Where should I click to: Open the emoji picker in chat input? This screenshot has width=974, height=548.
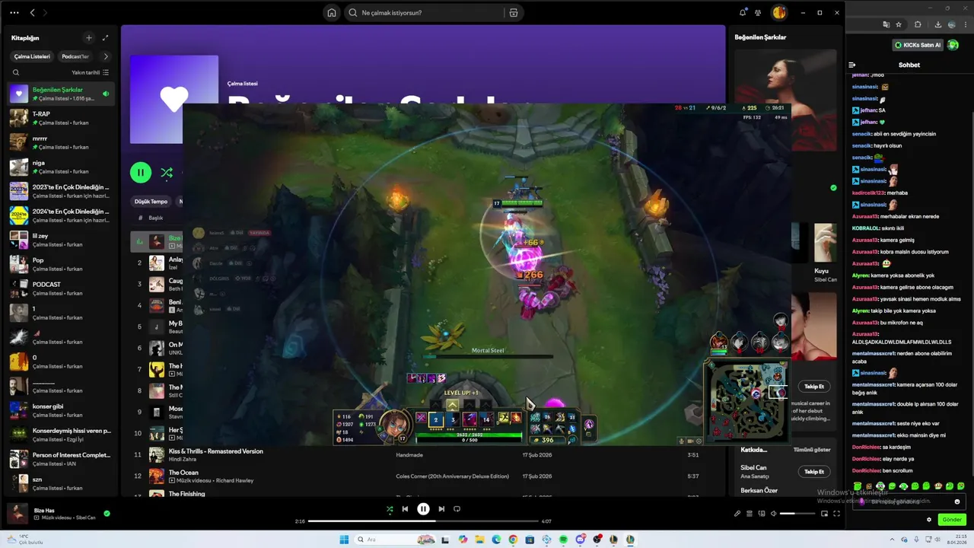tap(957, 502)
